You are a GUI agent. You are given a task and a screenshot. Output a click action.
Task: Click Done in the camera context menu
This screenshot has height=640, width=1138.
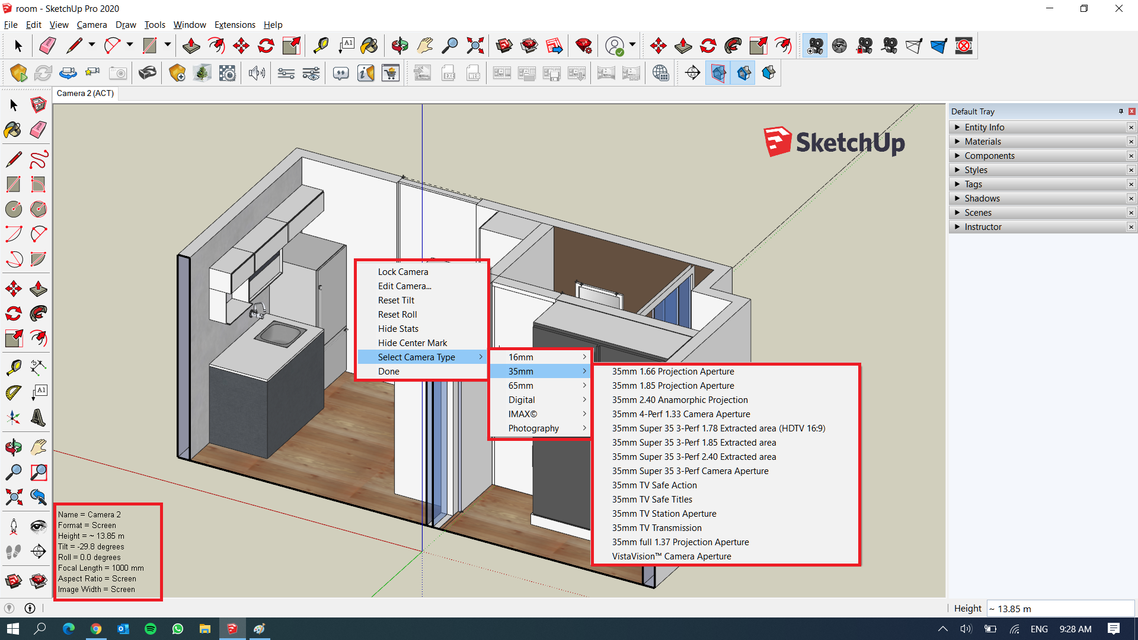click(389, 371)
